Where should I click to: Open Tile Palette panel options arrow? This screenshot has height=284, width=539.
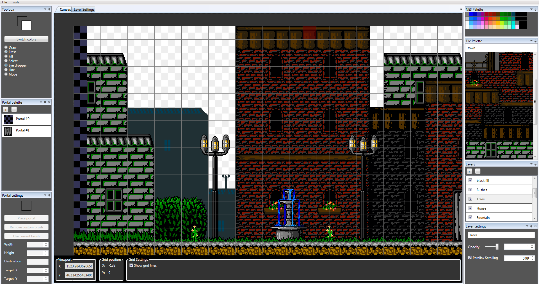pos(531,41)
